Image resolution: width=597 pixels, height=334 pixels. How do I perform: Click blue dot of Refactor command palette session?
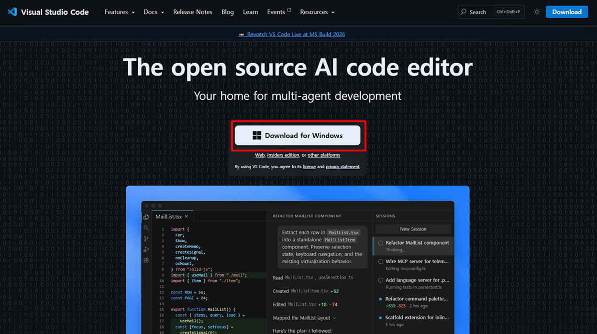[x=381, y=299]
